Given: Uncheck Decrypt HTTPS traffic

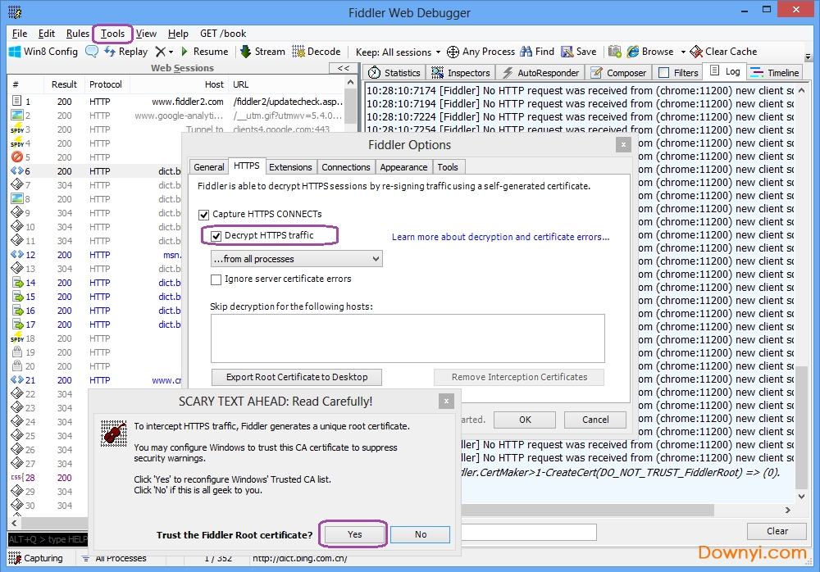Looking at the screenshot, I should 216,236.
